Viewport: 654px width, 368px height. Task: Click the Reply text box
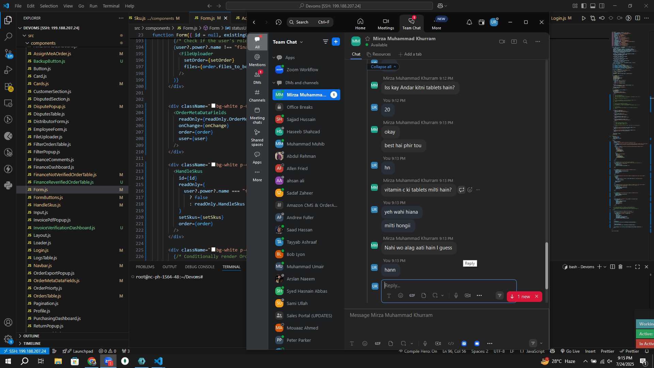[449, 286]
